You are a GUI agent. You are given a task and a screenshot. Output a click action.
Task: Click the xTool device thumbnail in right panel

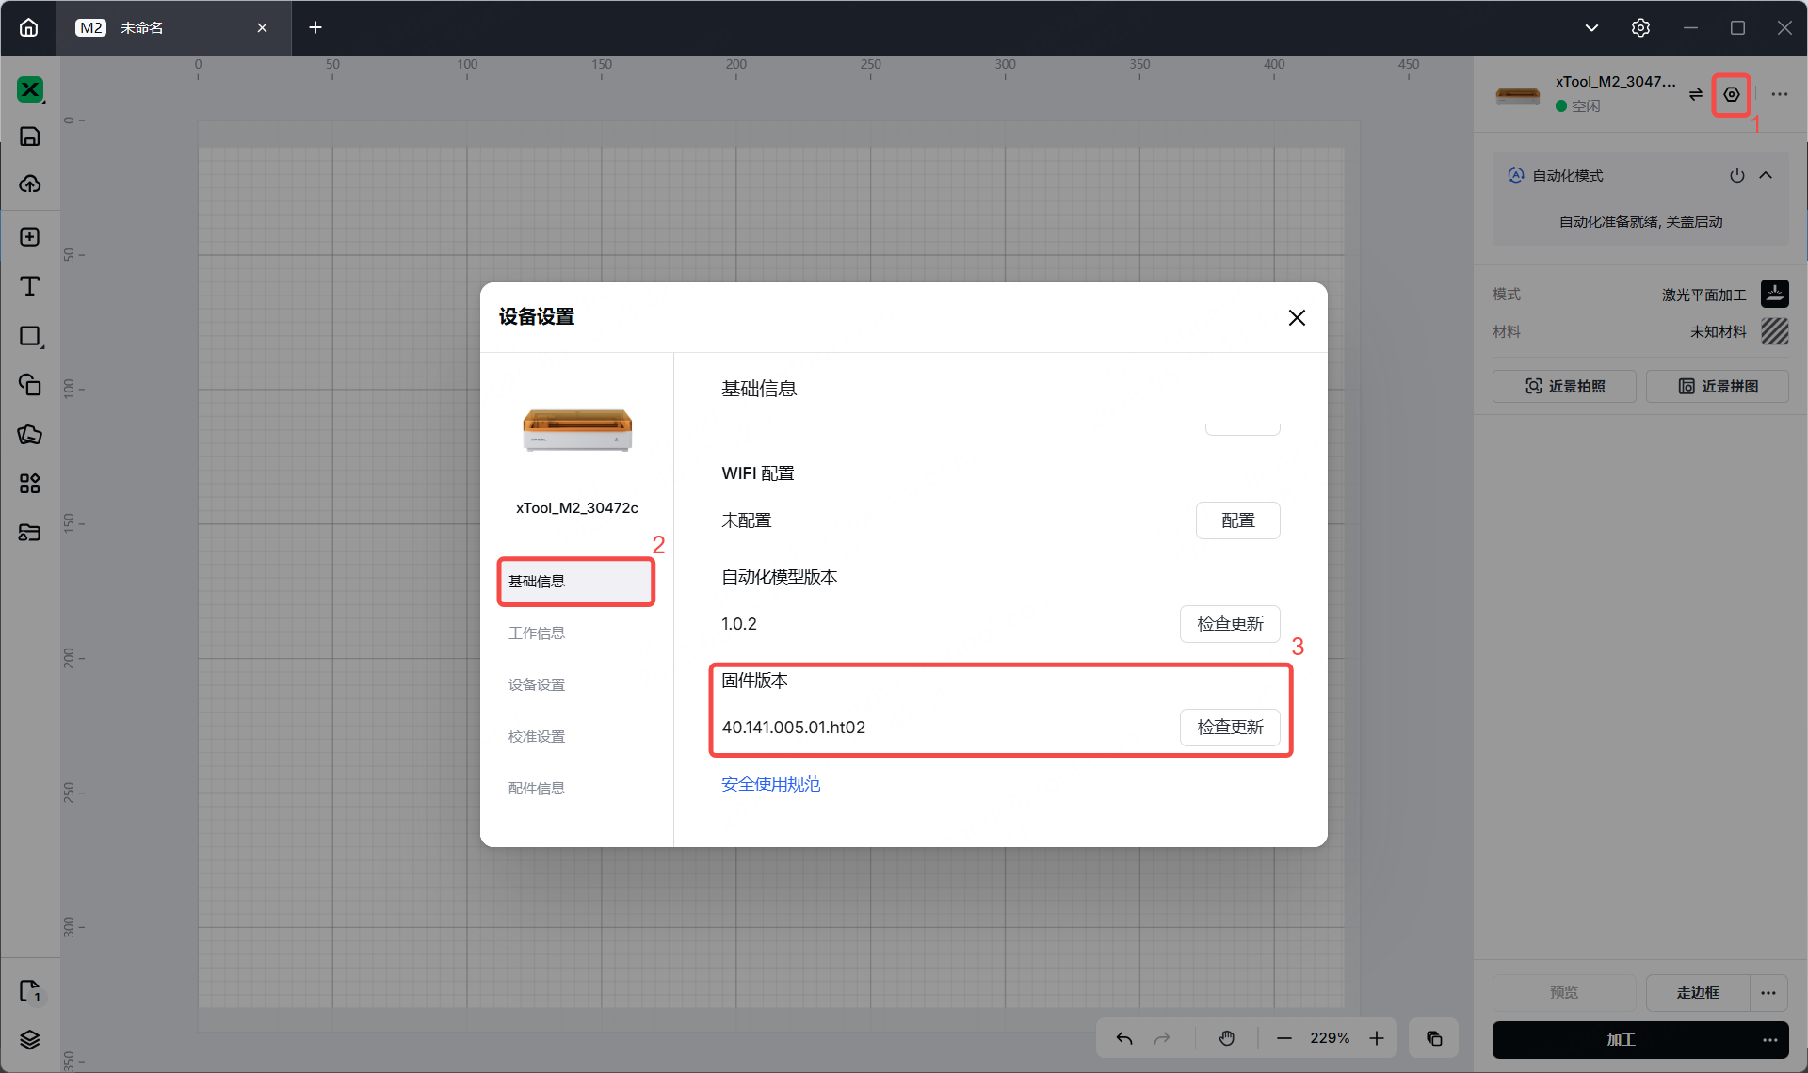tap(1518, 95)
